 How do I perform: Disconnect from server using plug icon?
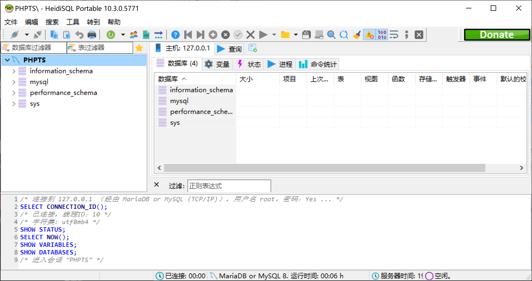tap(37, 35)
